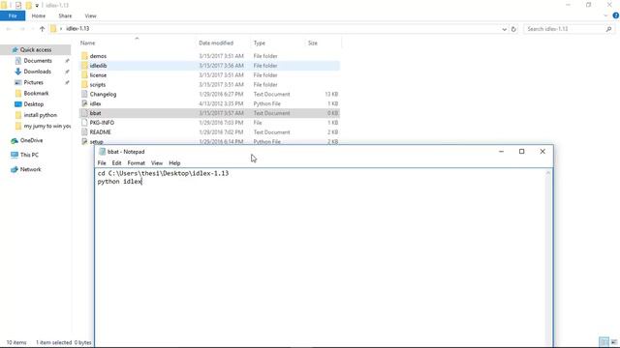The width and height of the screenshot is (620, 348).
Task: Click quick access toolbar dropdown arrow
Action: (x=37, y=6)
